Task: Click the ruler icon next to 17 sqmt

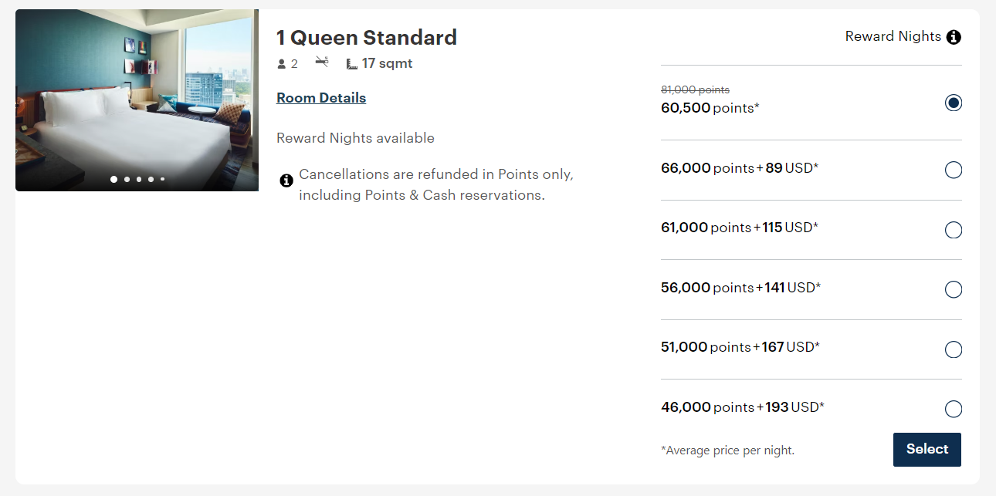Action: pyautogui.click(x=351, y=63)
